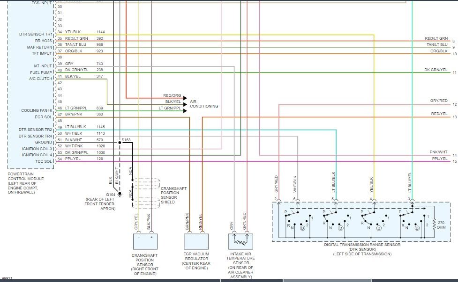Click circuit number 1145
Viewport: 458px width, 282px height.
pyautogui.click(x=100, y=127)
